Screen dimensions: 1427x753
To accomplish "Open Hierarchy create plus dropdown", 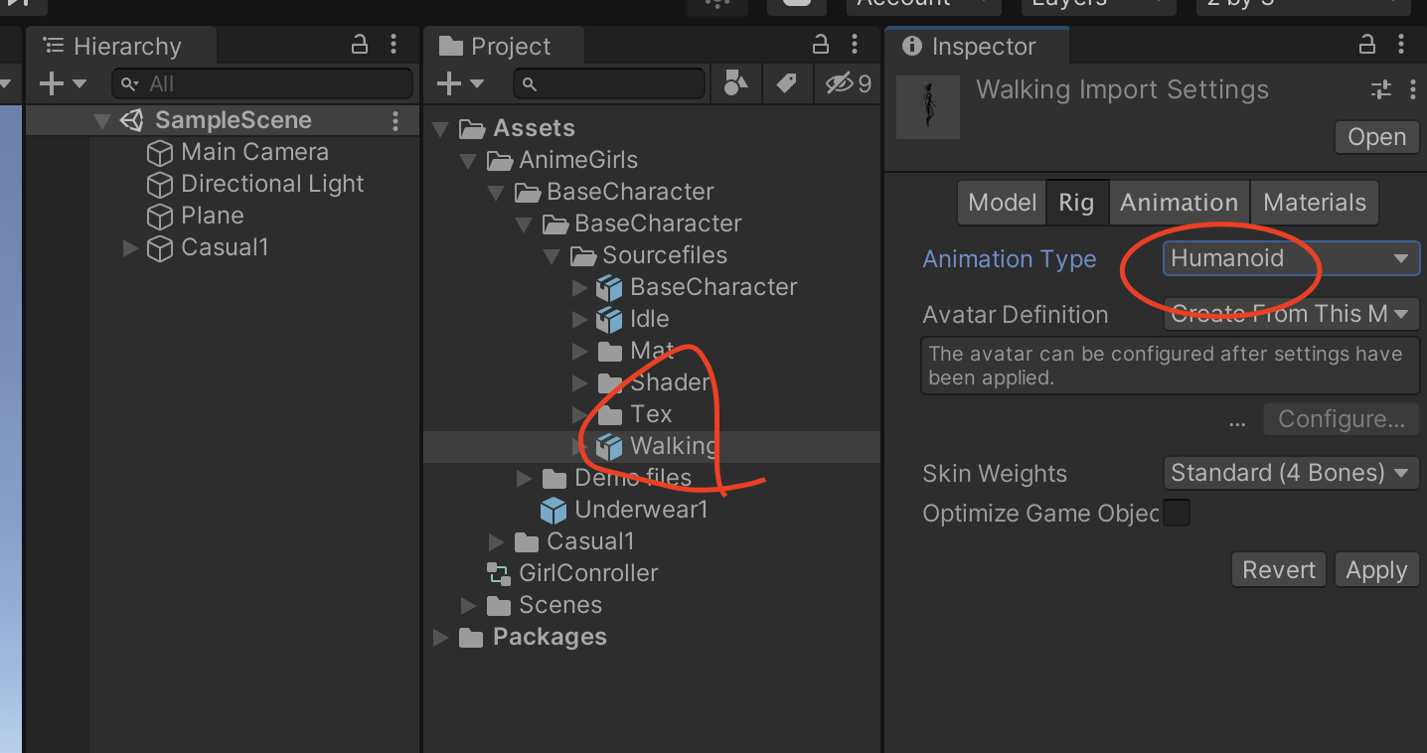I will [x=63, y=84].
